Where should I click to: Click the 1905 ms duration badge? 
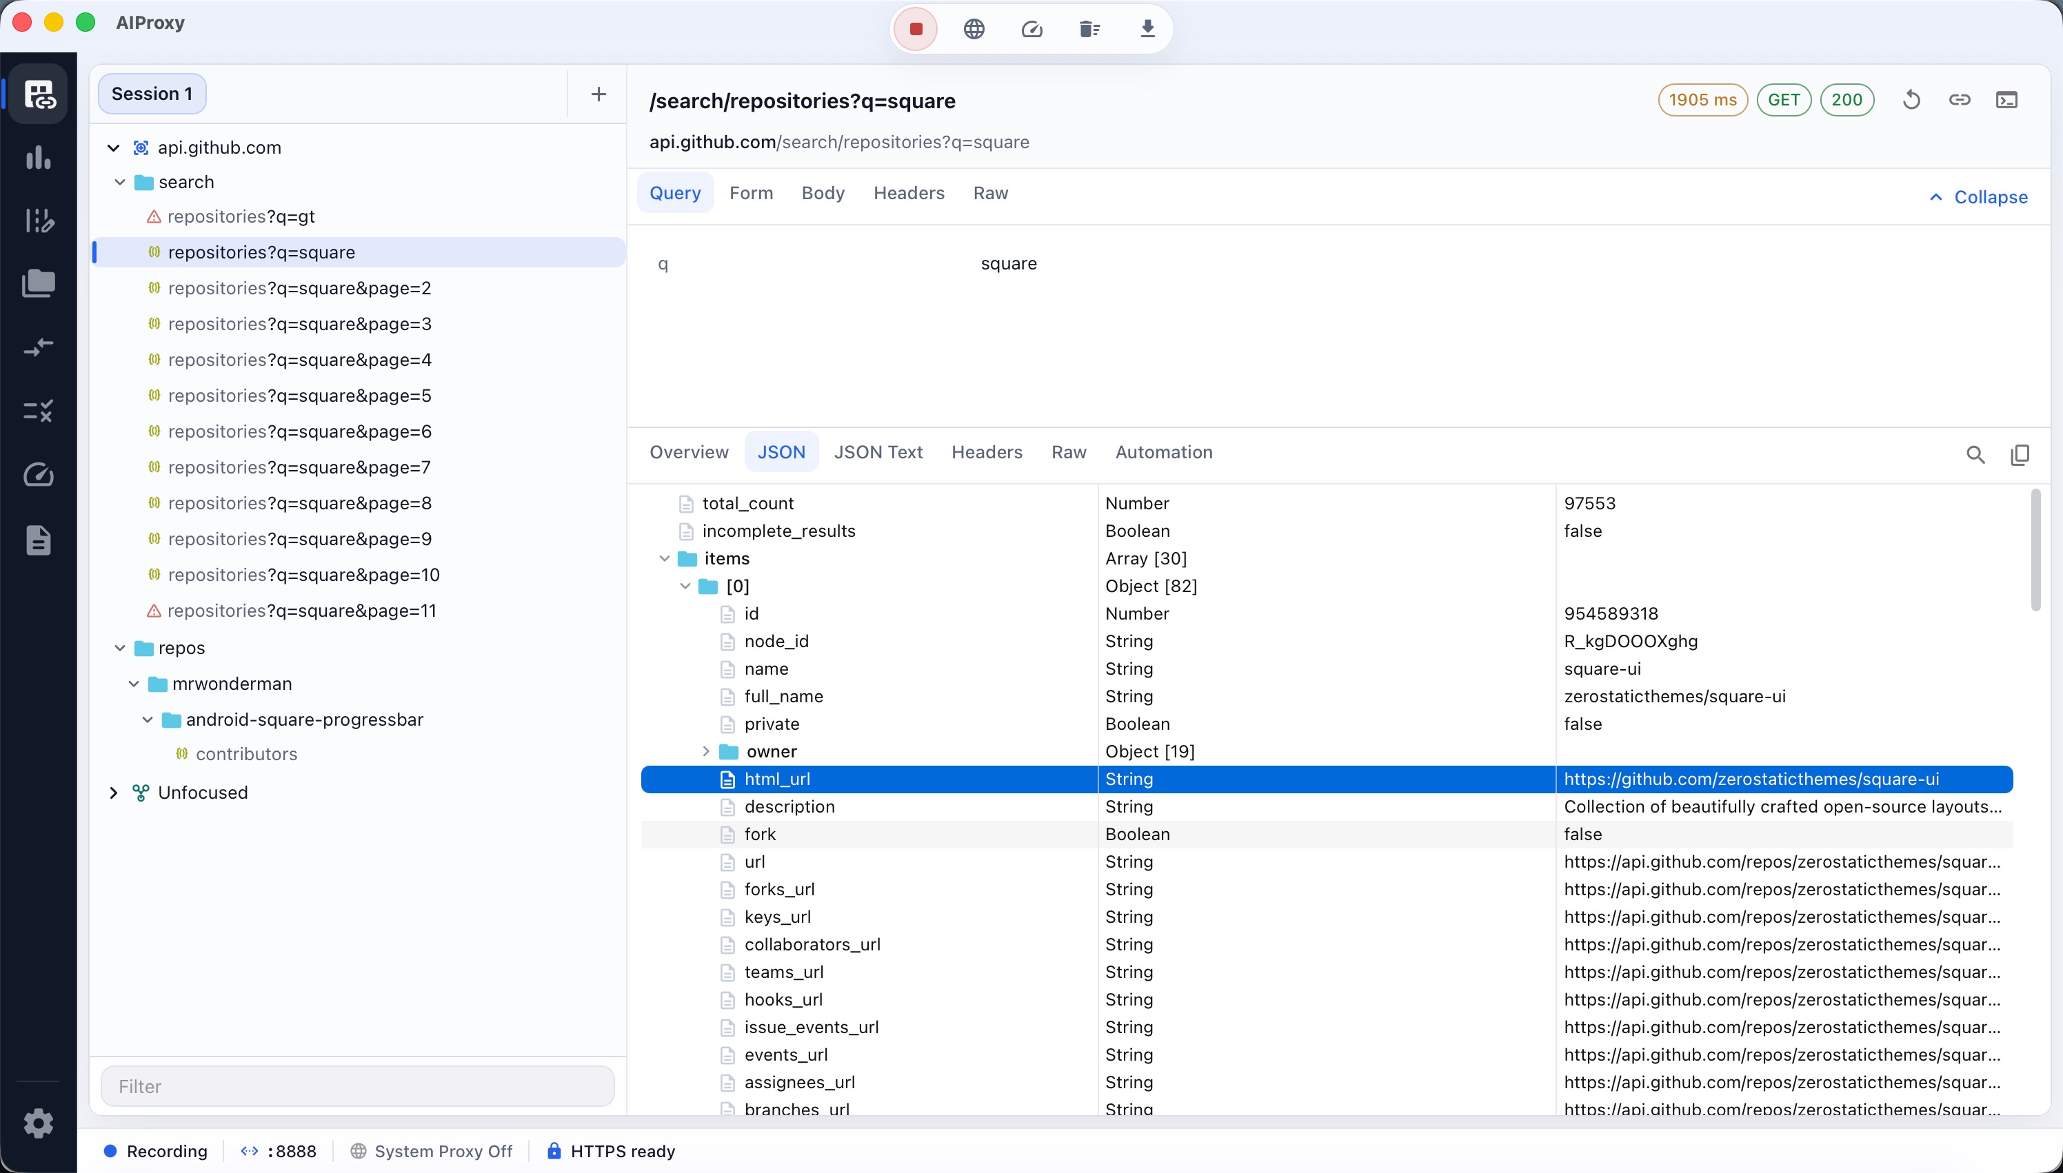pyautogui.click(x=1703, y=100)
